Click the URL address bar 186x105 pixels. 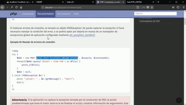click(x=90, y=7)
